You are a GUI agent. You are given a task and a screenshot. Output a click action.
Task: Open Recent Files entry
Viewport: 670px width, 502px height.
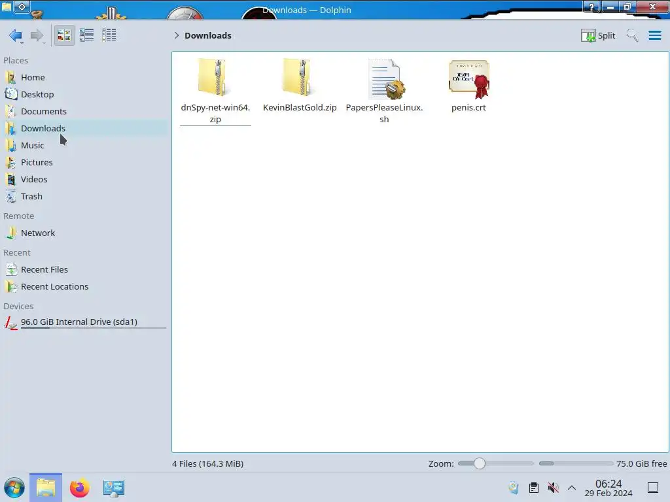point(84,270)
